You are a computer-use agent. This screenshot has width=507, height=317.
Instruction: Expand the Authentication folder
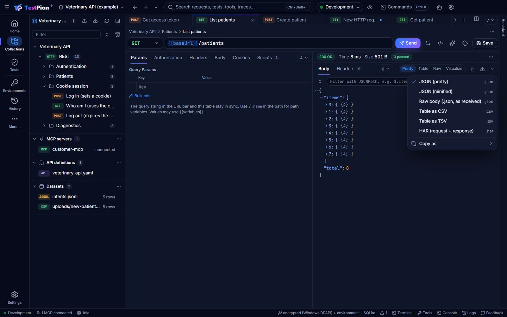point(44,66)
